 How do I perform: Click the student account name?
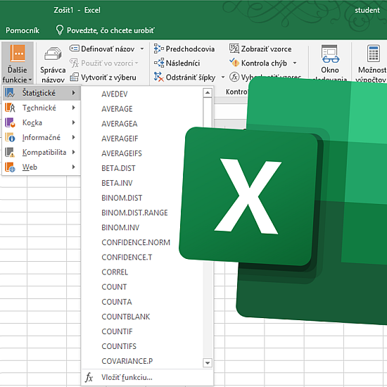(x=367, y=10)
